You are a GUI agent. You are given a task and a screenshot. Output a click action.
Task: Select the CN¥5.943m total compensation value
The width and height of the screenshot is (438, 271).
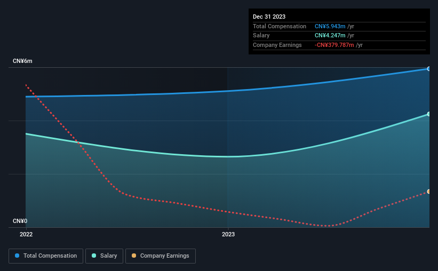[x=330, y=26]
